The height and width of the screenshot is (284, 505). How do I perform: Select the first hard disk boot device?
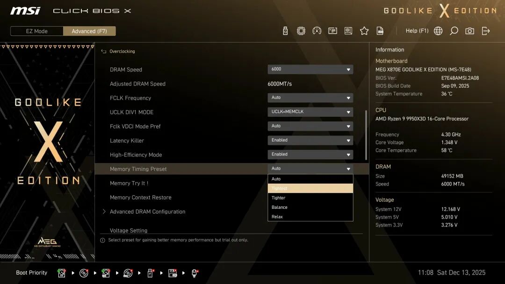pos(62,273)
